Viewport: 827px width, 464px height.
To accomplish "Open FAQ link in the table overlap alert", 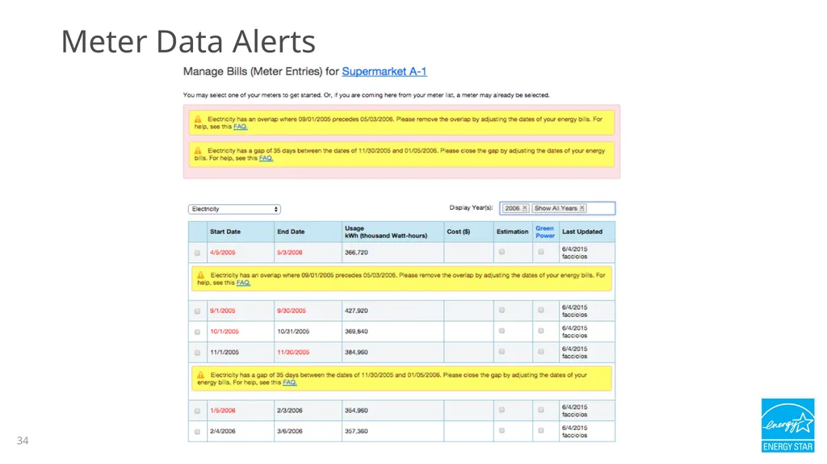I will coord(243,282).
